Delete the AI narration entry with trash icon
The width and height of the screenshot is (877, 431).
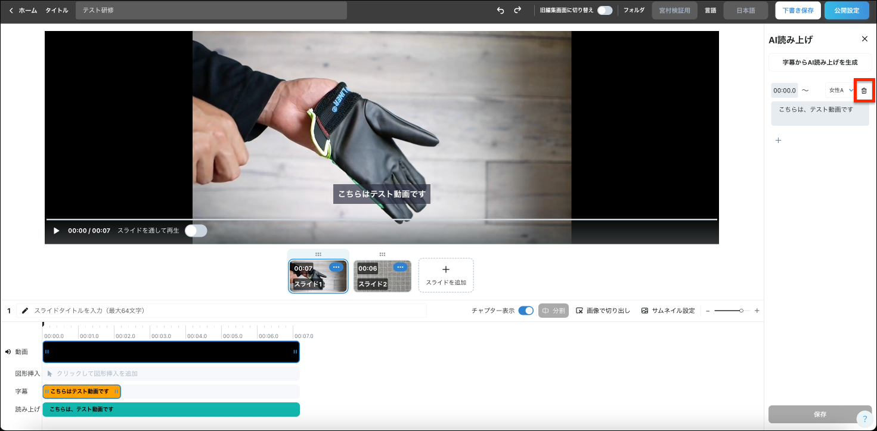tap(864, 91)
